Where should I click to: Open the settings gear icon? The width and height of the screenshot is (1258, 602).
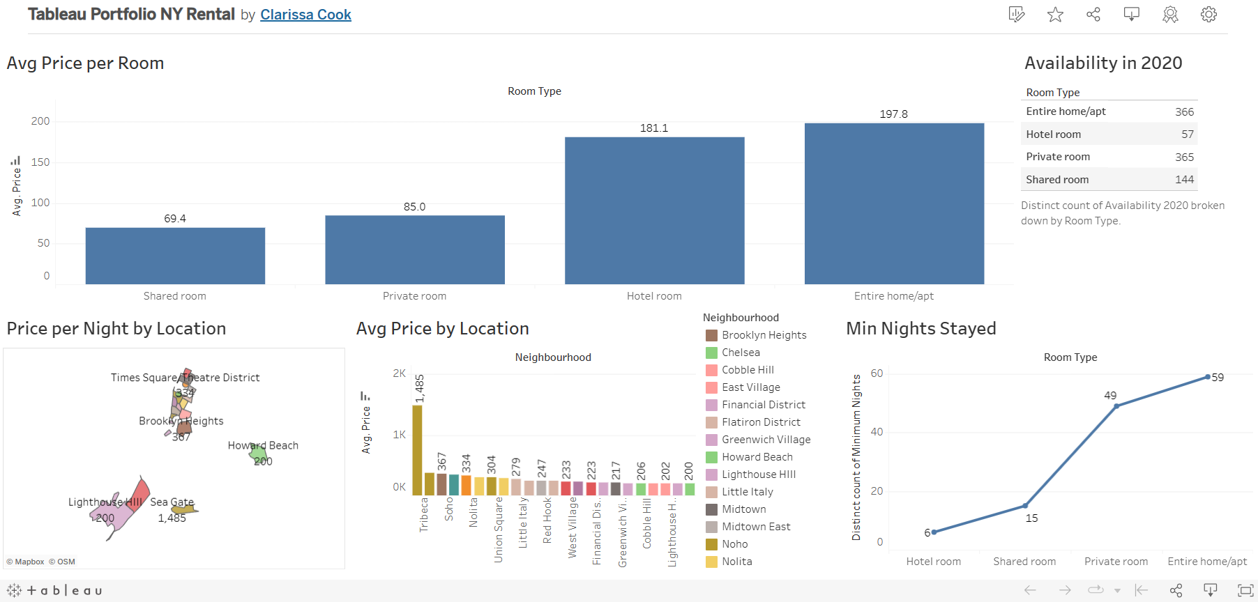point(1208,15)
